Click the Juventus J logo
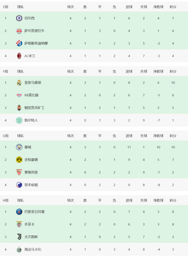Viewport: 188px width, 256px height. [19, 237]
